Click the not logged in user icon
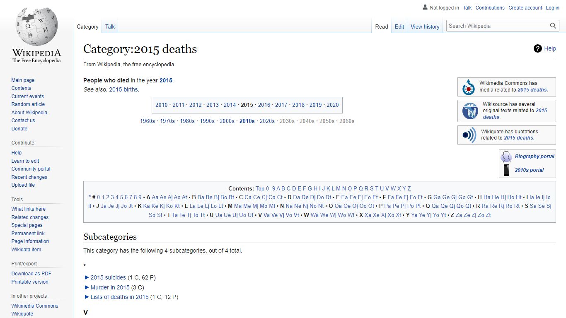The height and width of the screenshot is (318, 566). (425, 7)
